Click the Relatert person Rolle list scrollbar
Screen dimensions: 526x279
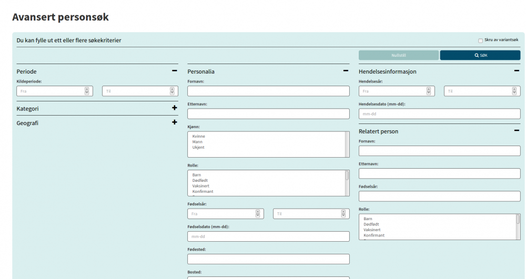tap(518, 227)
